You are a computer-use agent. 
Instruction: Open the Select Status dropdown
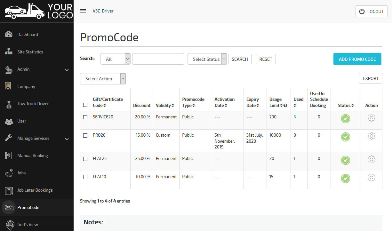coord(207,59)
